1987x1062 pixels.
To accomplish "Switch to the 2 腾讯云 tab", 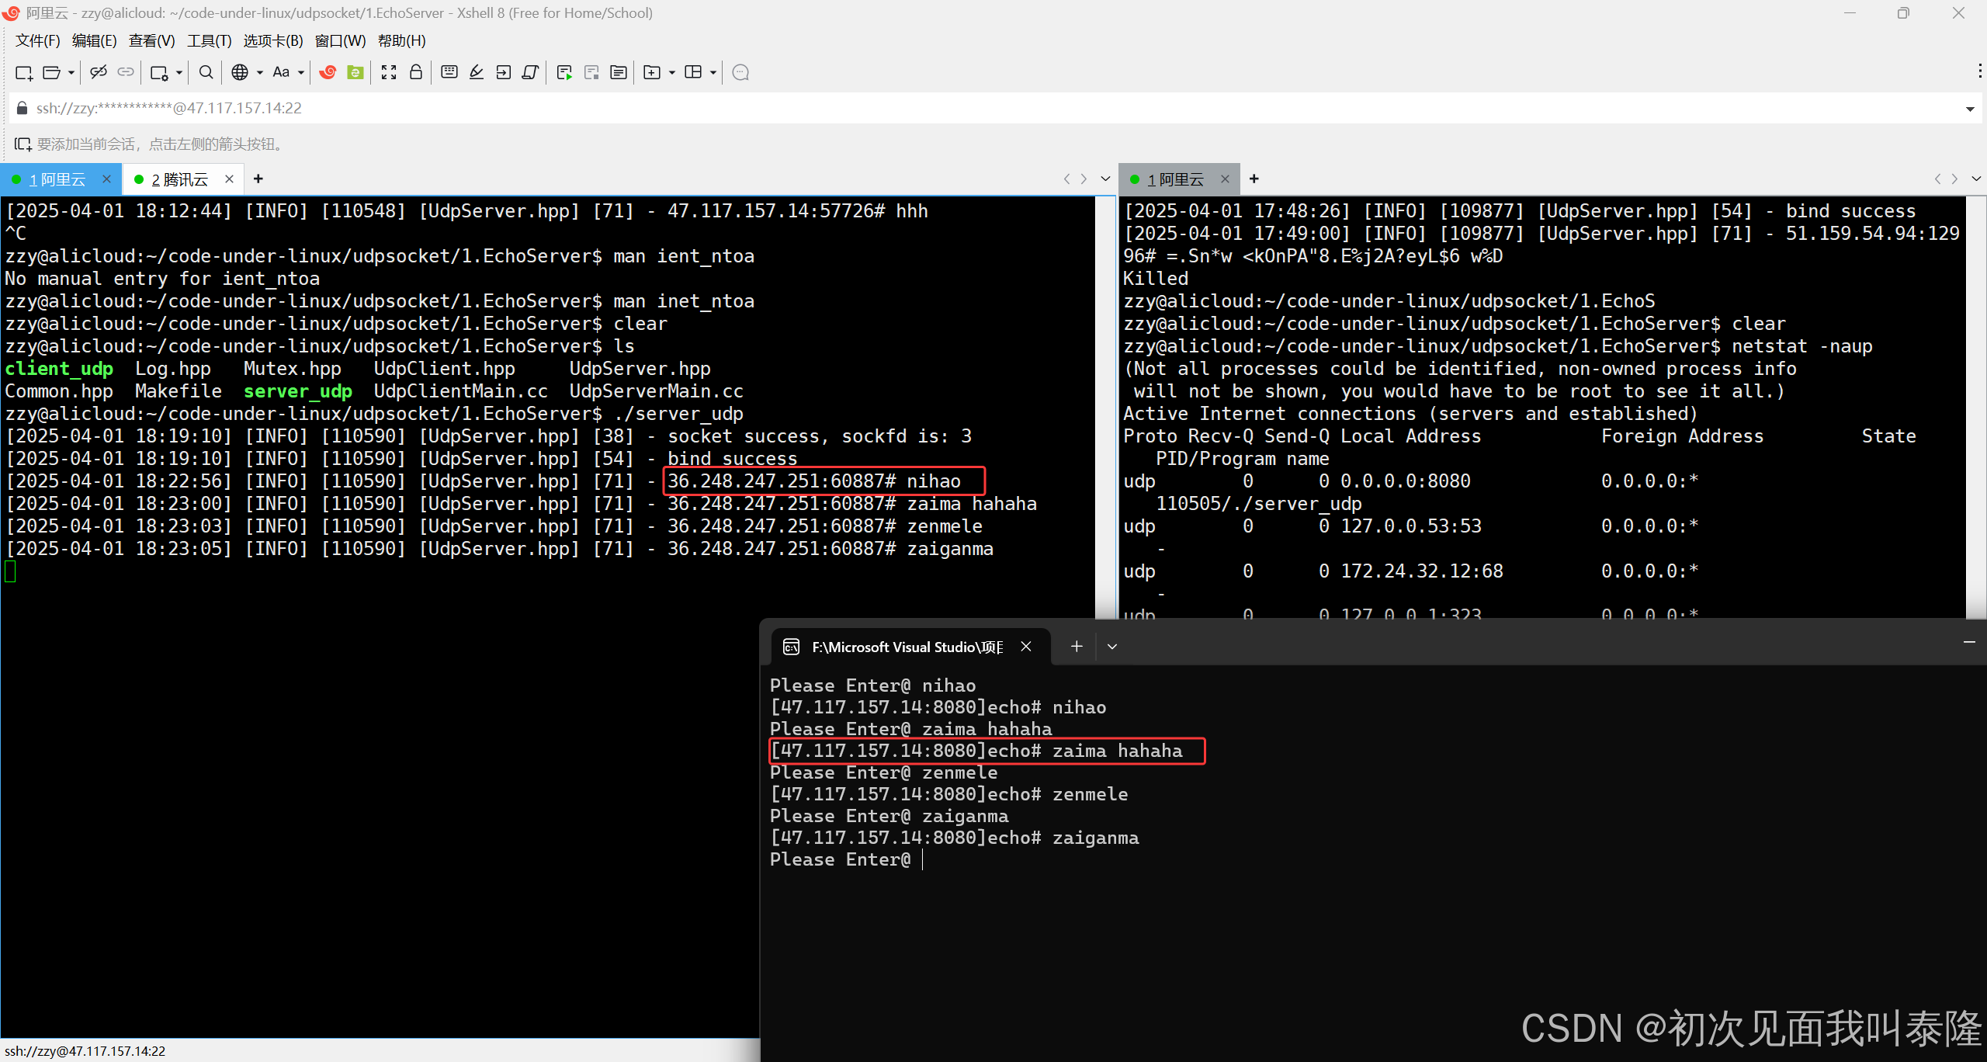I will pos(180,179).
